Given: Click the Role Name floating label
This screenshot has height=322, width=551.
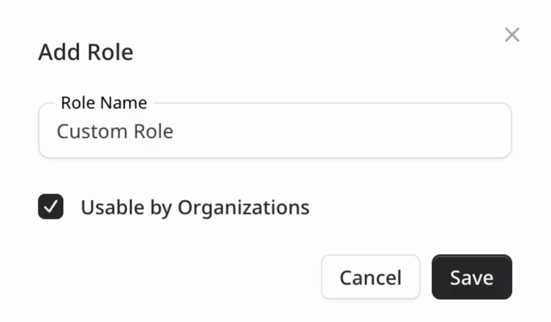Looking at the screenshot, I should [104, 103].
